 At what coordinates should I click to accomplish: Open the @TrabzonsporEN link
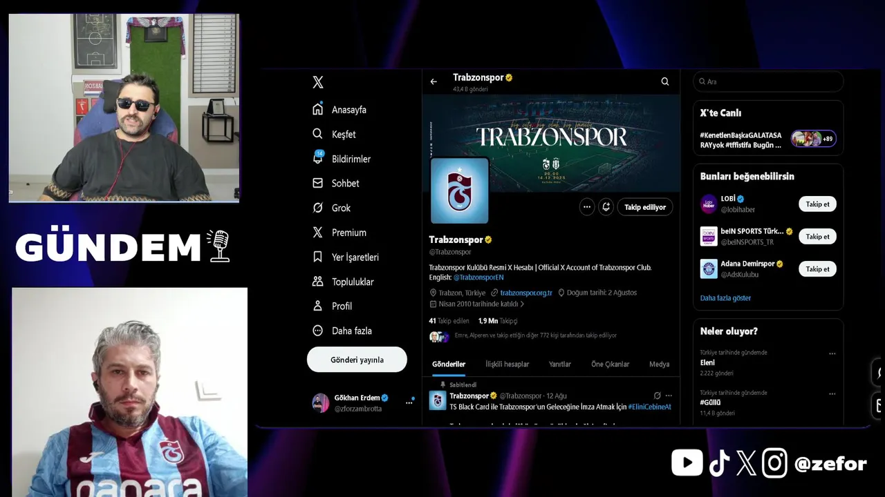pyautogui.click(x=478, y=277)
